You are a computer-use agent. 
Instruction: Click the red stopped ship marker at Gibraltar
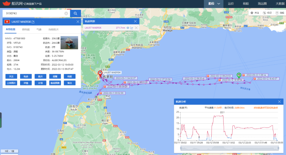100,73
